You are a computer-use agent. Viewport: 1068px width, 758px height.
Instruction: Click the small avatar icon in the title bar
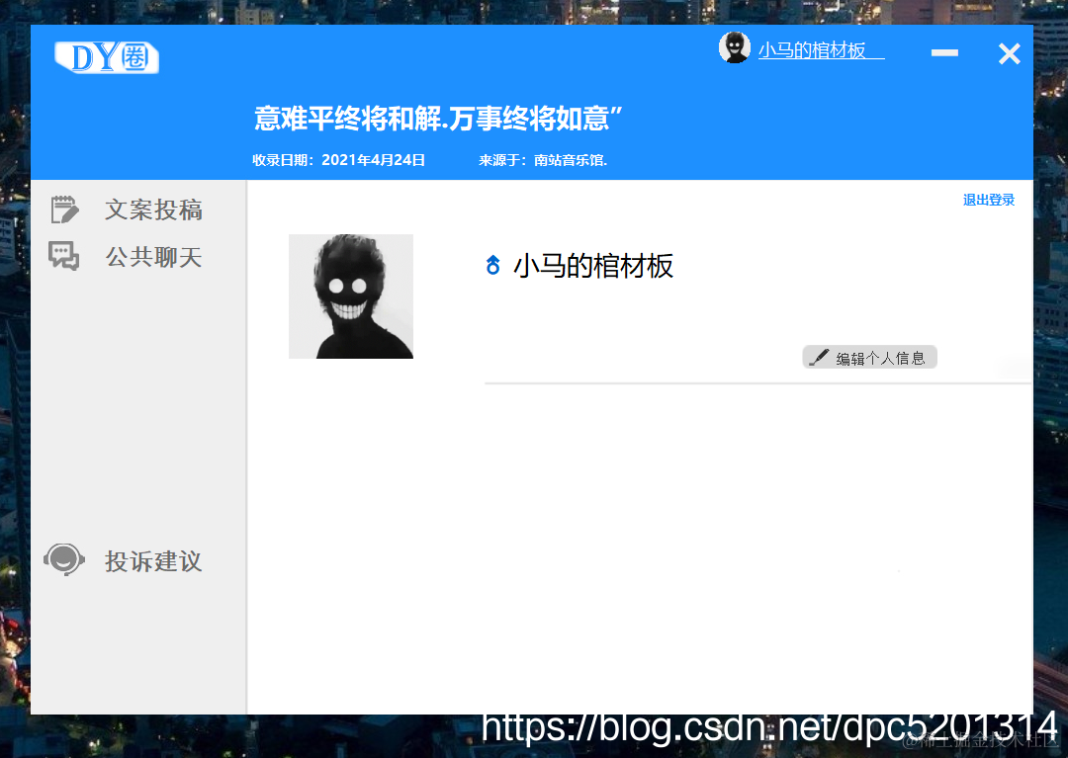735,47
